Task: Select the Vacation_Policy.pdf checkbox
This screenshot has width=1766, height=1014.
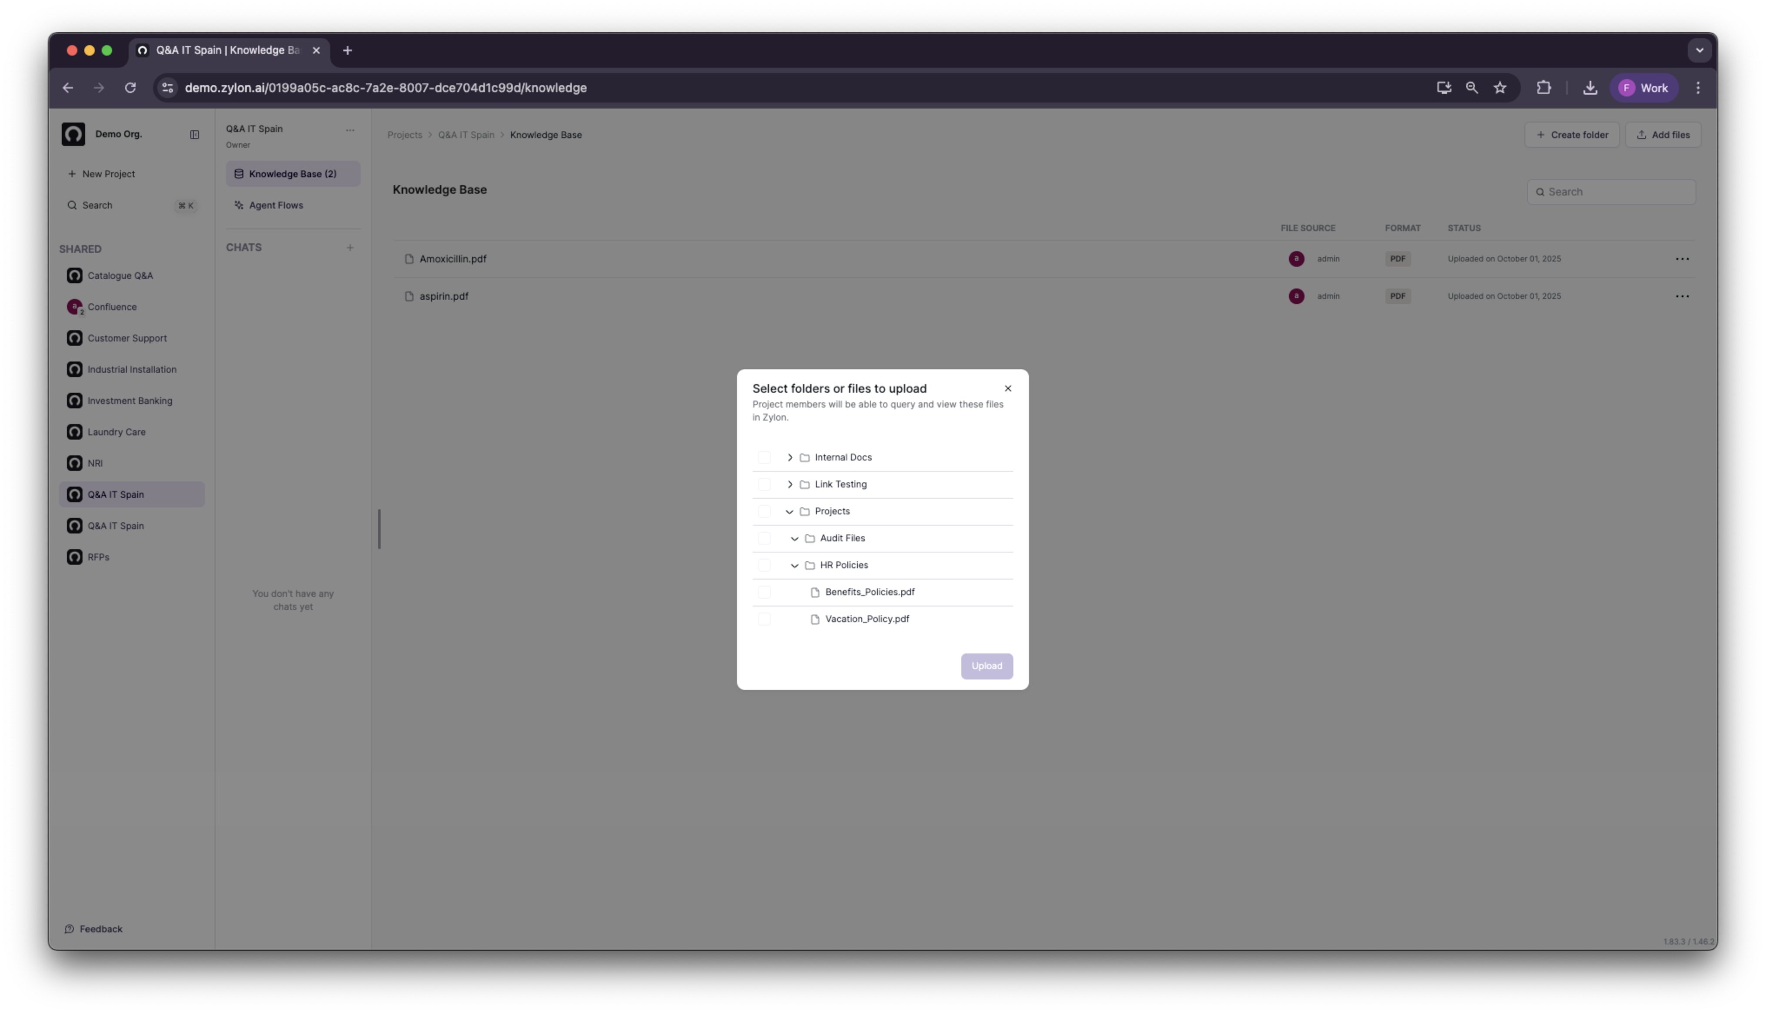Action: [x=764, y=619]
